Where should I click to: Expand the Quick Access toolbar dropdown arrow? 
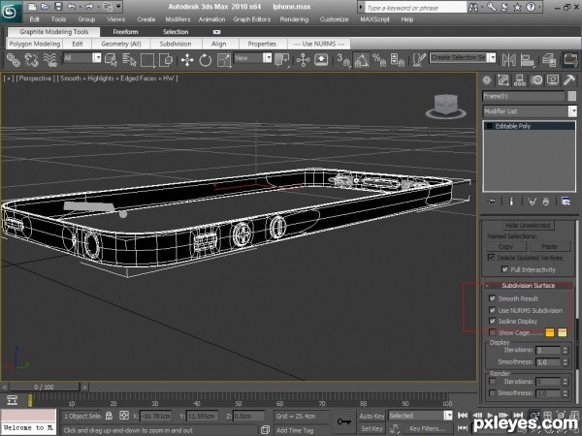point(118,7)
